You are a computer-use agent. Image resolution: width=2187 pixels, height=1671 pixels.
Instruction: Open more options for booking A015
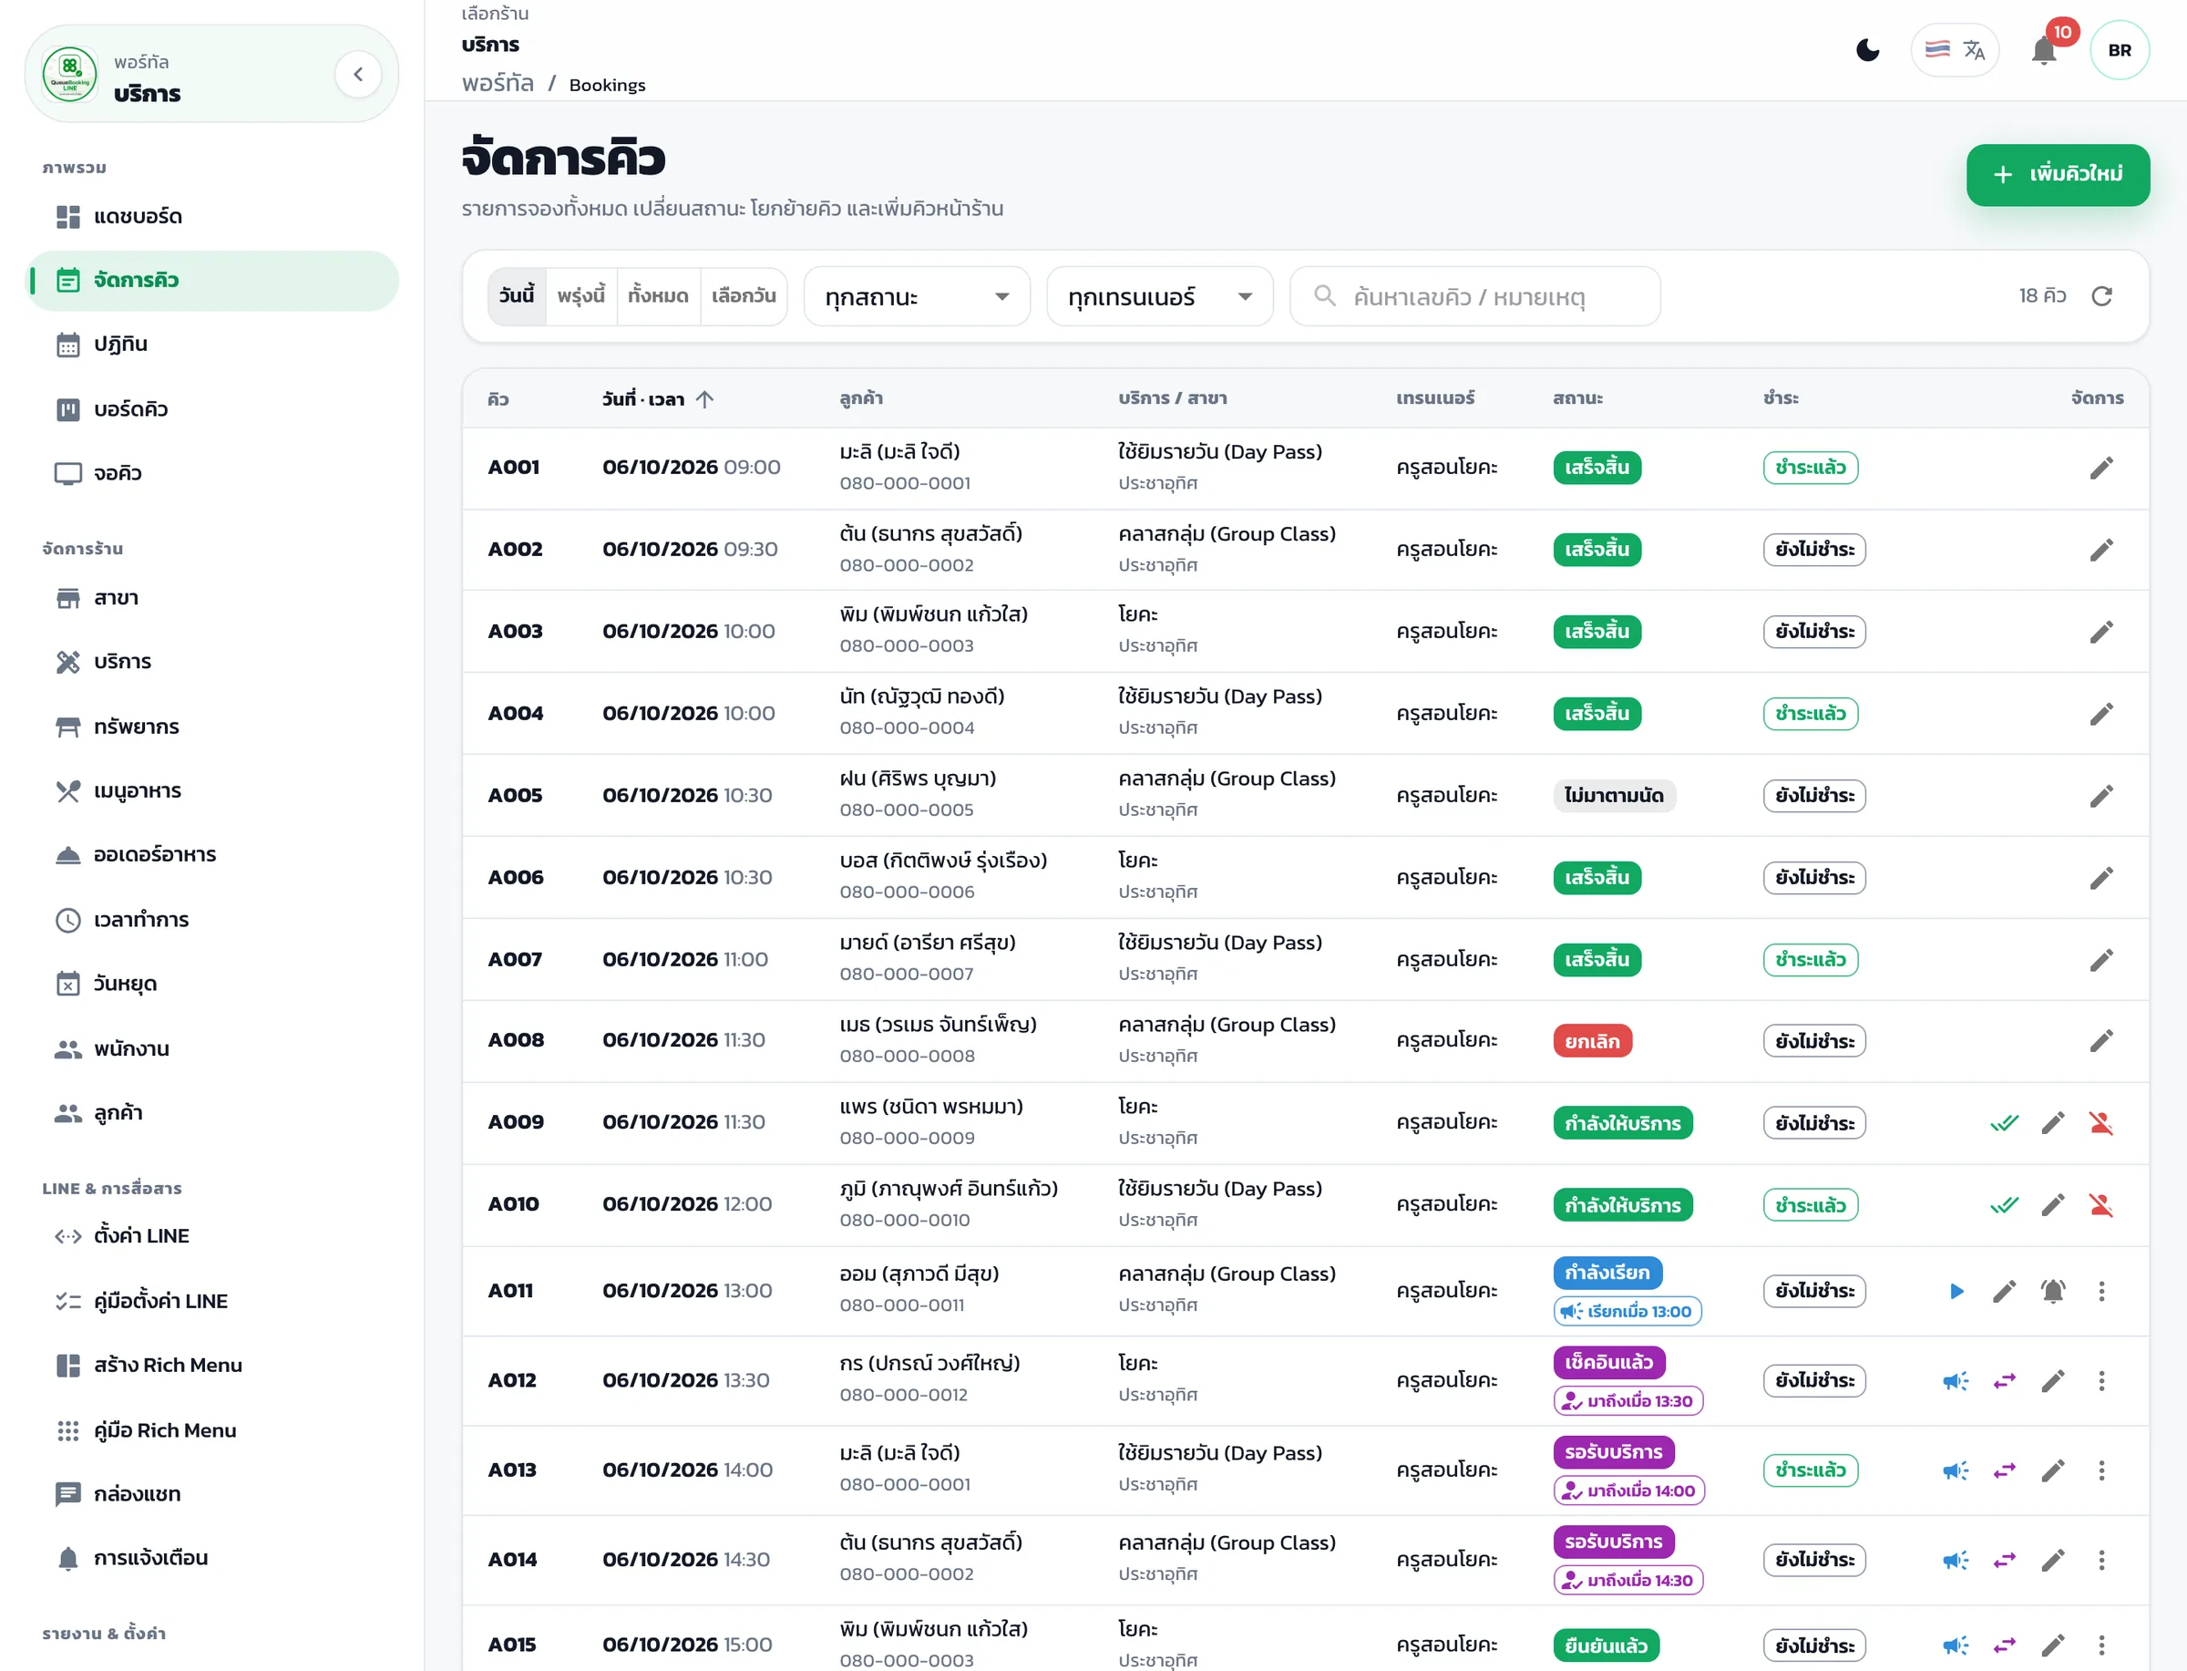(x=2101, y=1645)
